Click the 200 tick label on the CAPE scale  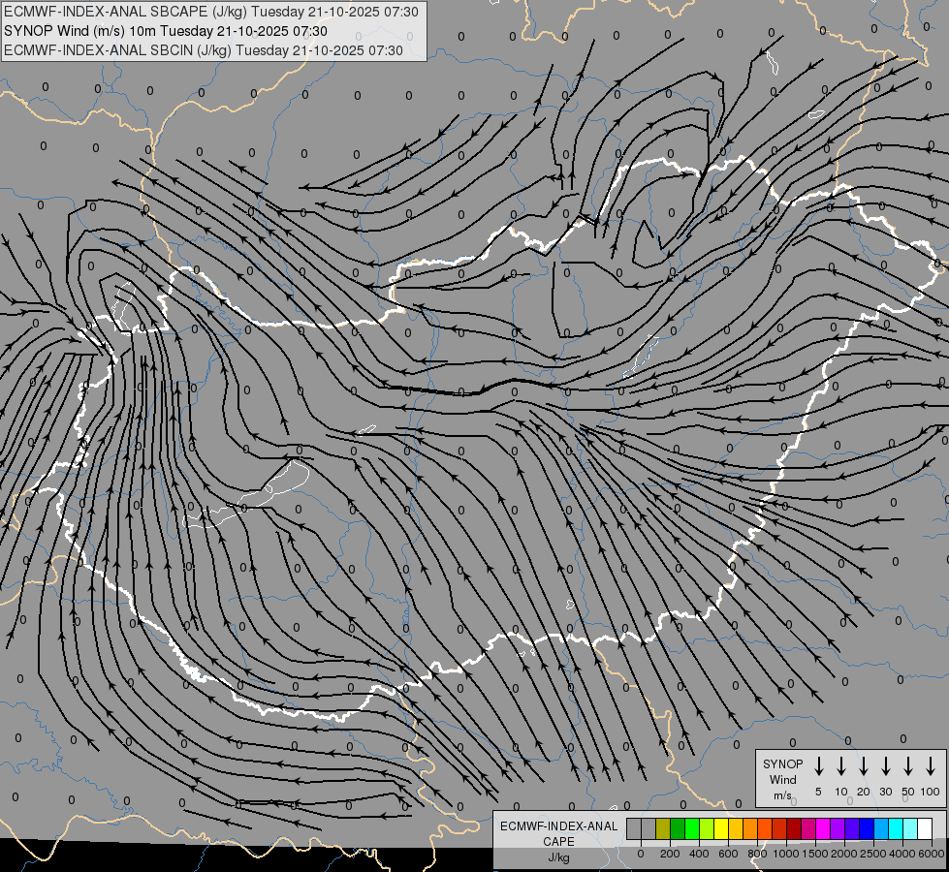coord(670,854)
